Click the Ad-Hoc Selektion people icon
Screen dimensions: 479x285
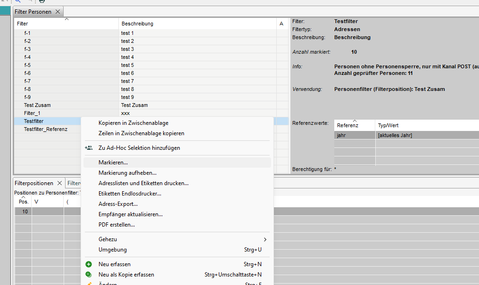tap(88, 148)
